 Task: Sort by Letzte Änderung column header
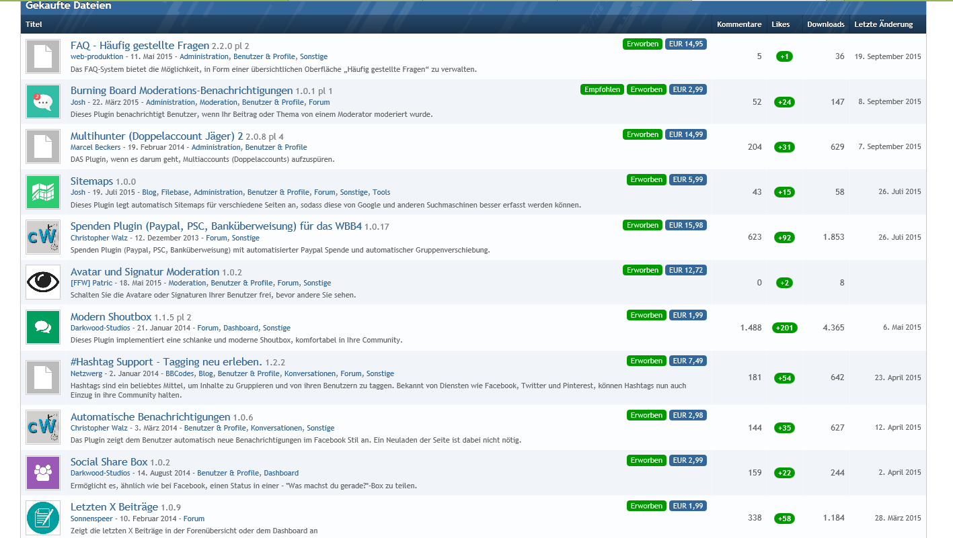click(x=883, y=24)
